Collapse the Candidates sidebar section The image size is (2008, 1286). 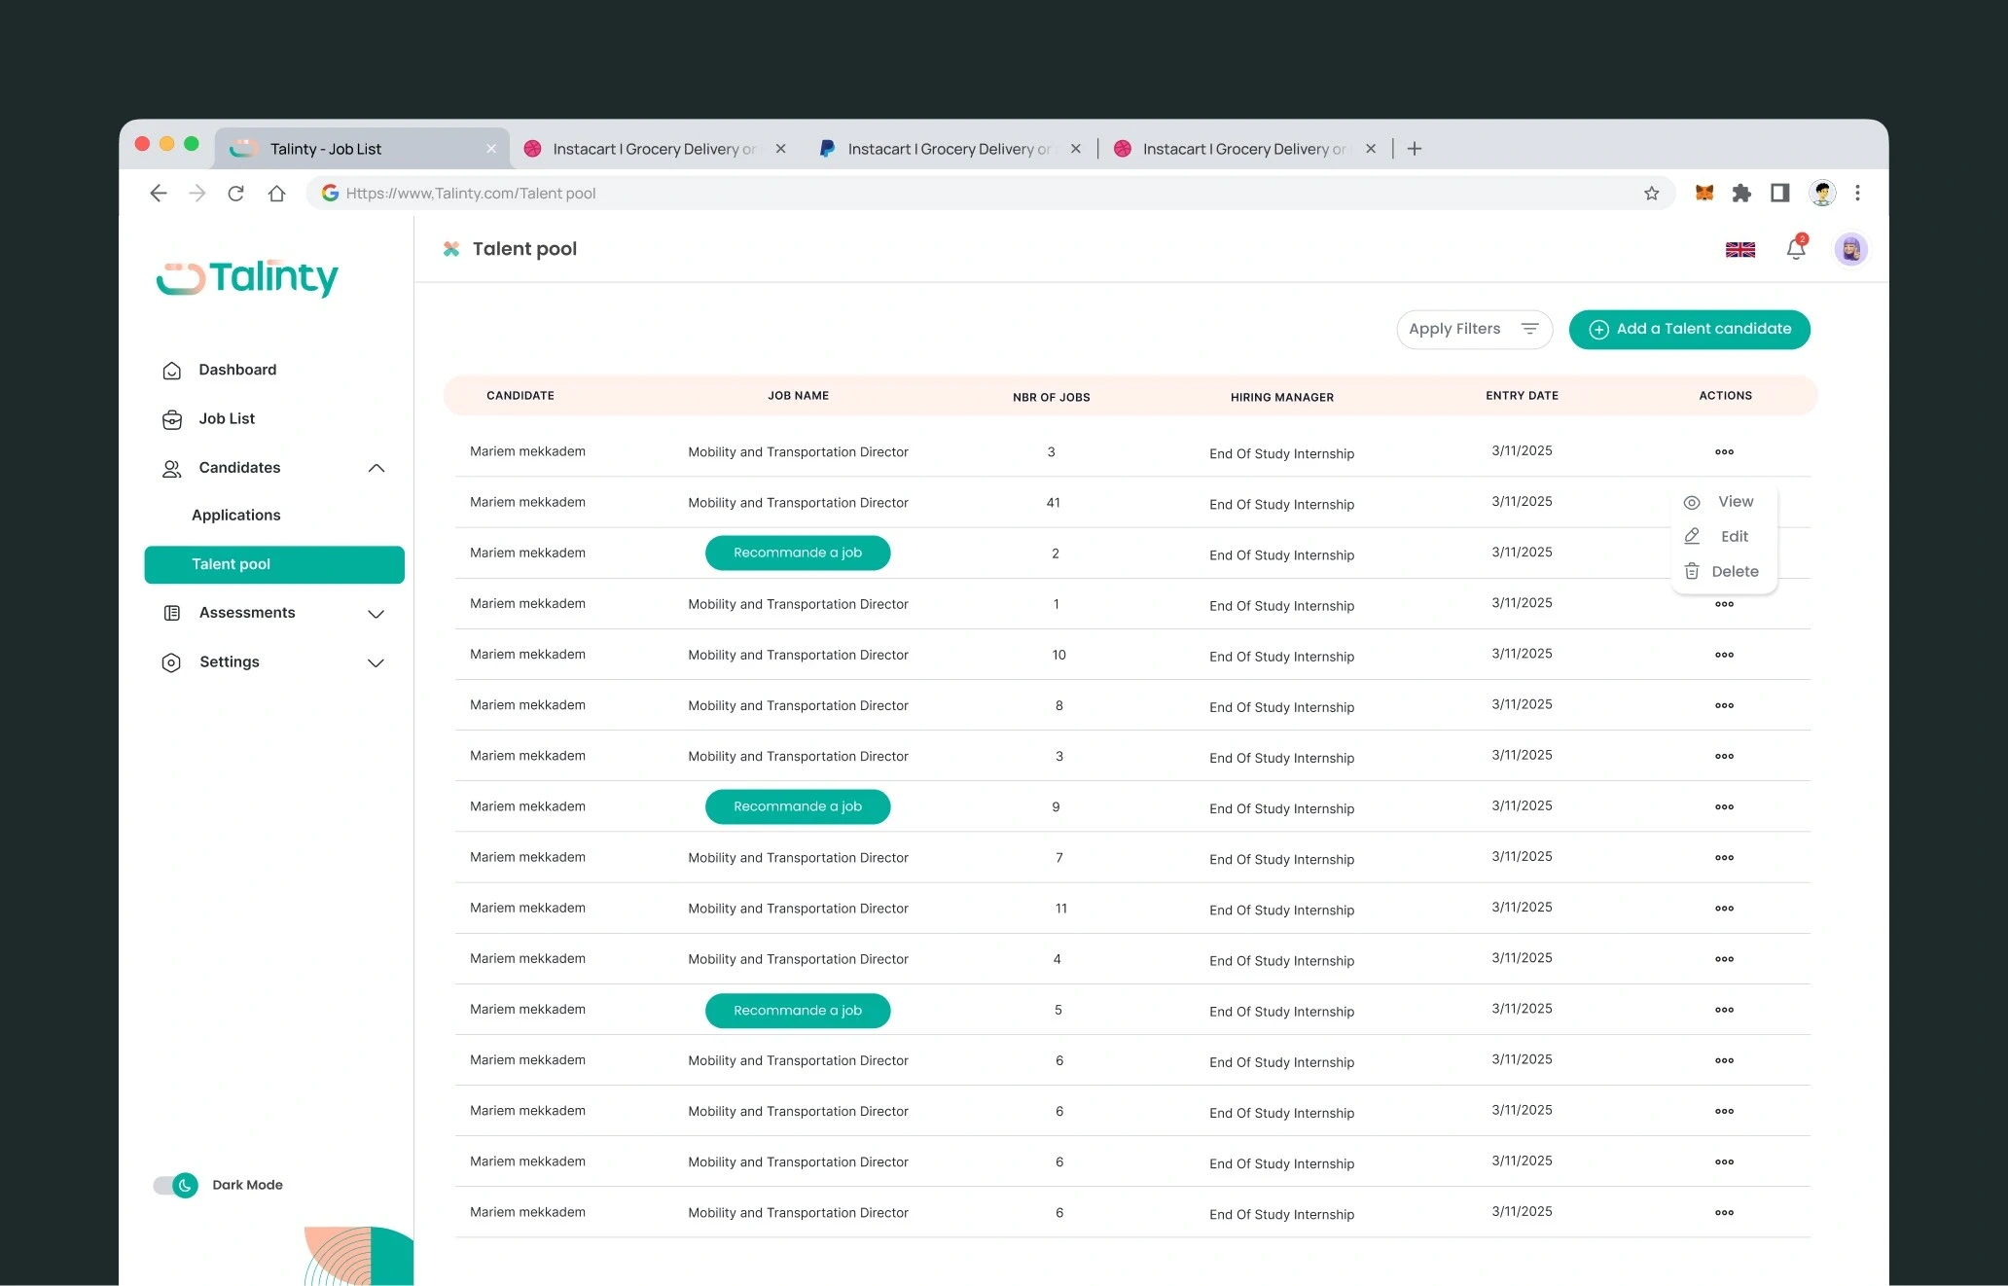[376, 468]
